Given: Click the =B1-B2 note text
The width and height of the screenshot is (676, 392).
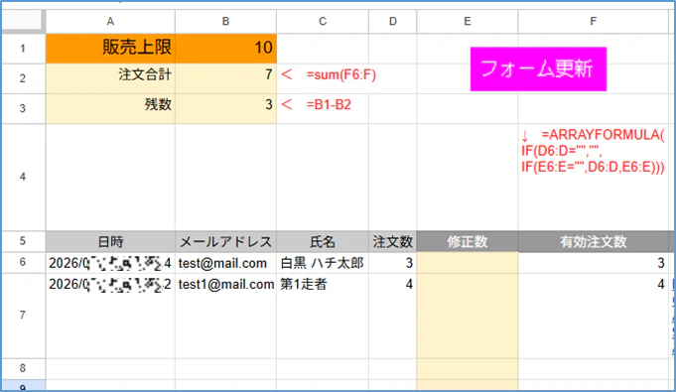Looking at the screenshot, I should pyautogui.click(x=329, y=105).
